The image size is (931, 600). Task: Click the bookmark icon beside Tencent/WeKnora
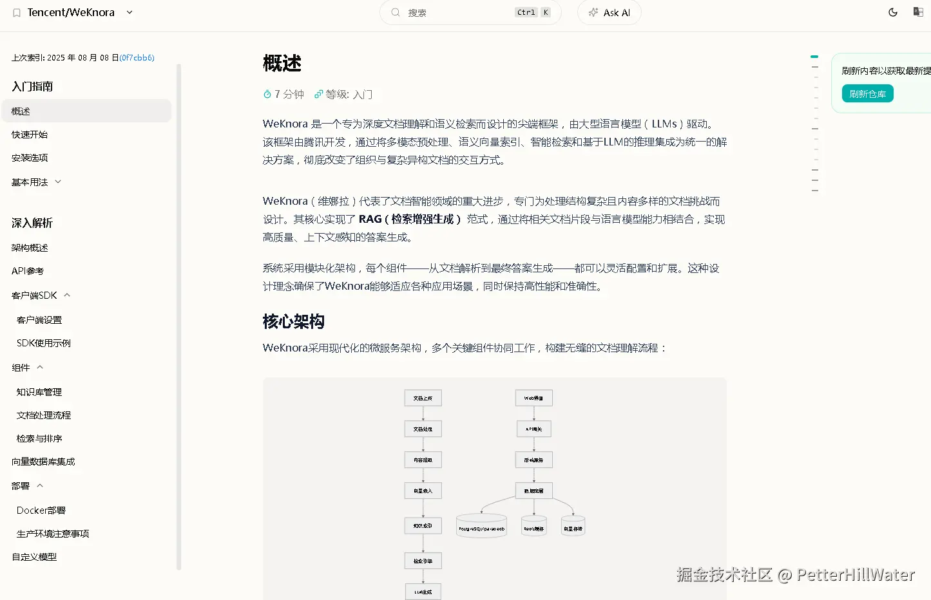click(17, 13)
